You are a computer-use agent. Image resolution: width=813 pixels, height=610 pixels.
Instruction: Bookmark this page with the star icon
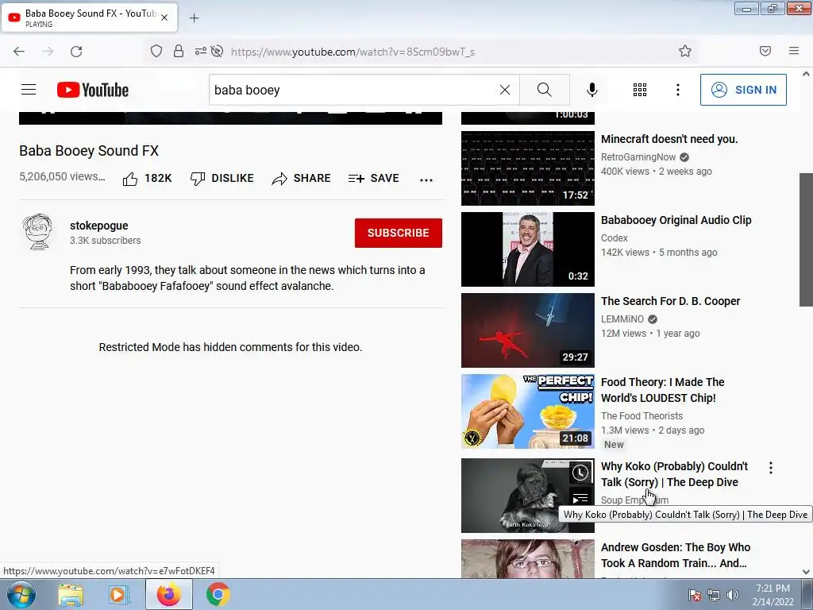click(685, 51)
